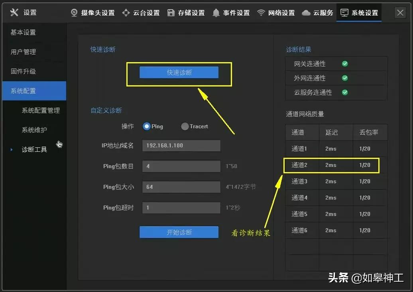Collapse the 系统配置 sidebar section

(x=25, y=91)
